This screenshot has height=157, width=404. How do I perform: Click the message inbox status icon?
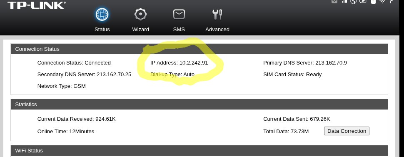click(334, 1)
